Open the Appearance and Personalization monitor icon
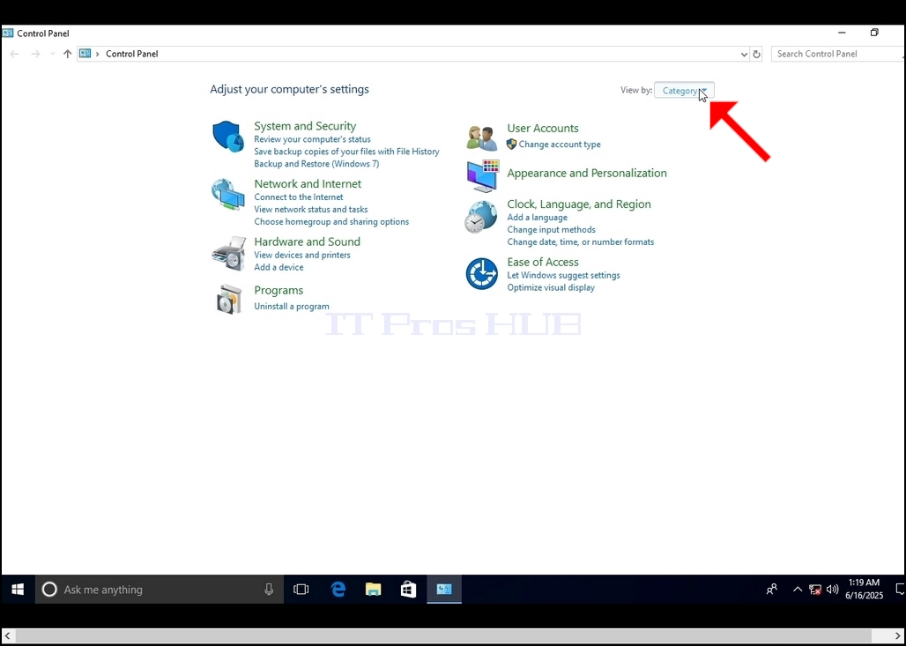Screen dimensions: 906x646 tap(482, 176)
